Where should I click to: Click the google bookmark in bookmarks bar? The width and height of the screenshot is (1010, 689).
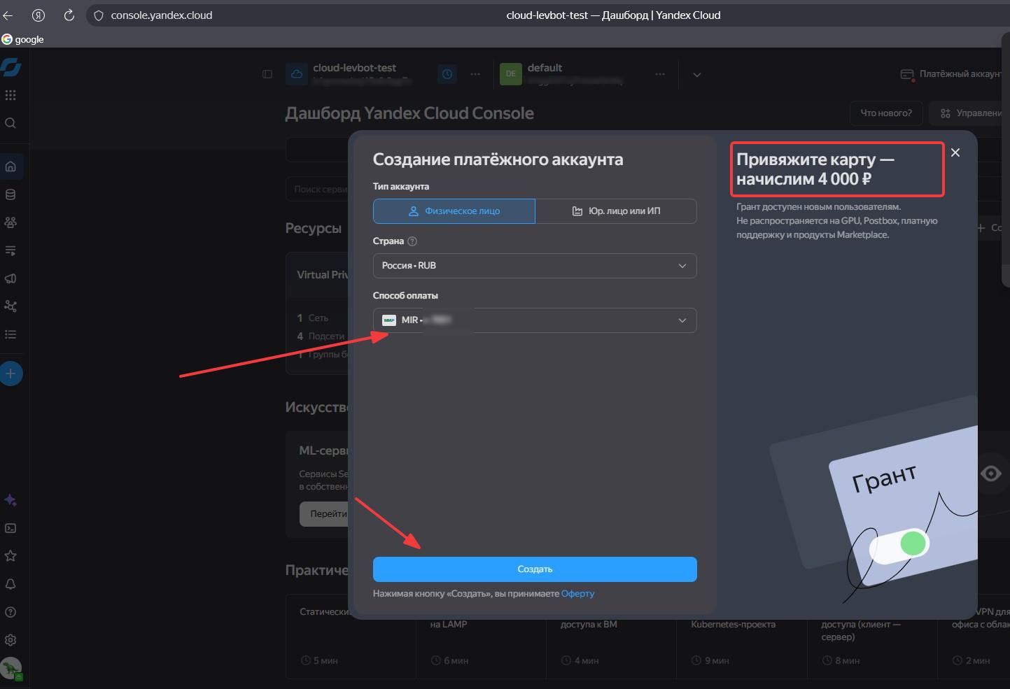click(x=23, y=39)
